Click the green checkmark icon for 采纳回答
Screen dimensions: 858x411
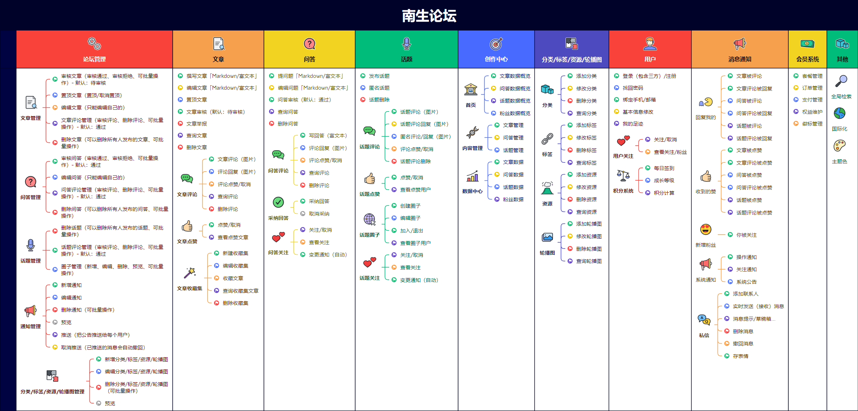click(x=278, y=202)
